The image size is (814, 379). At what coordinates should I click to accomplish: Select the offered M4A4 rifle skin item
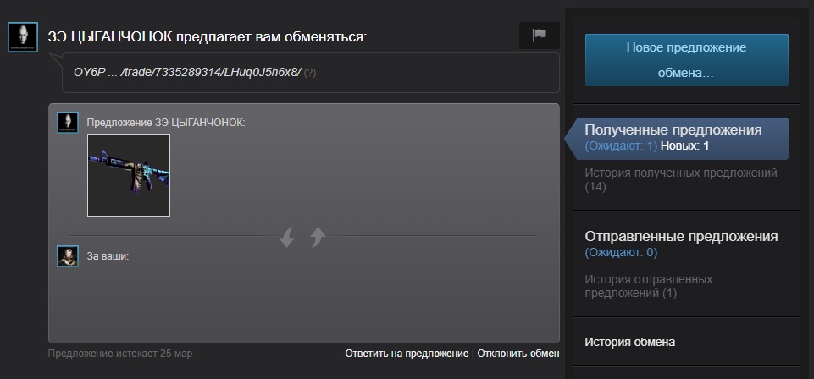tap(129, 175)
